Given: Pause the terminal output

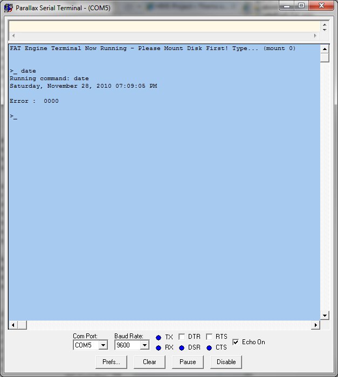Looking at the screenshot, I should coord(188,362).
